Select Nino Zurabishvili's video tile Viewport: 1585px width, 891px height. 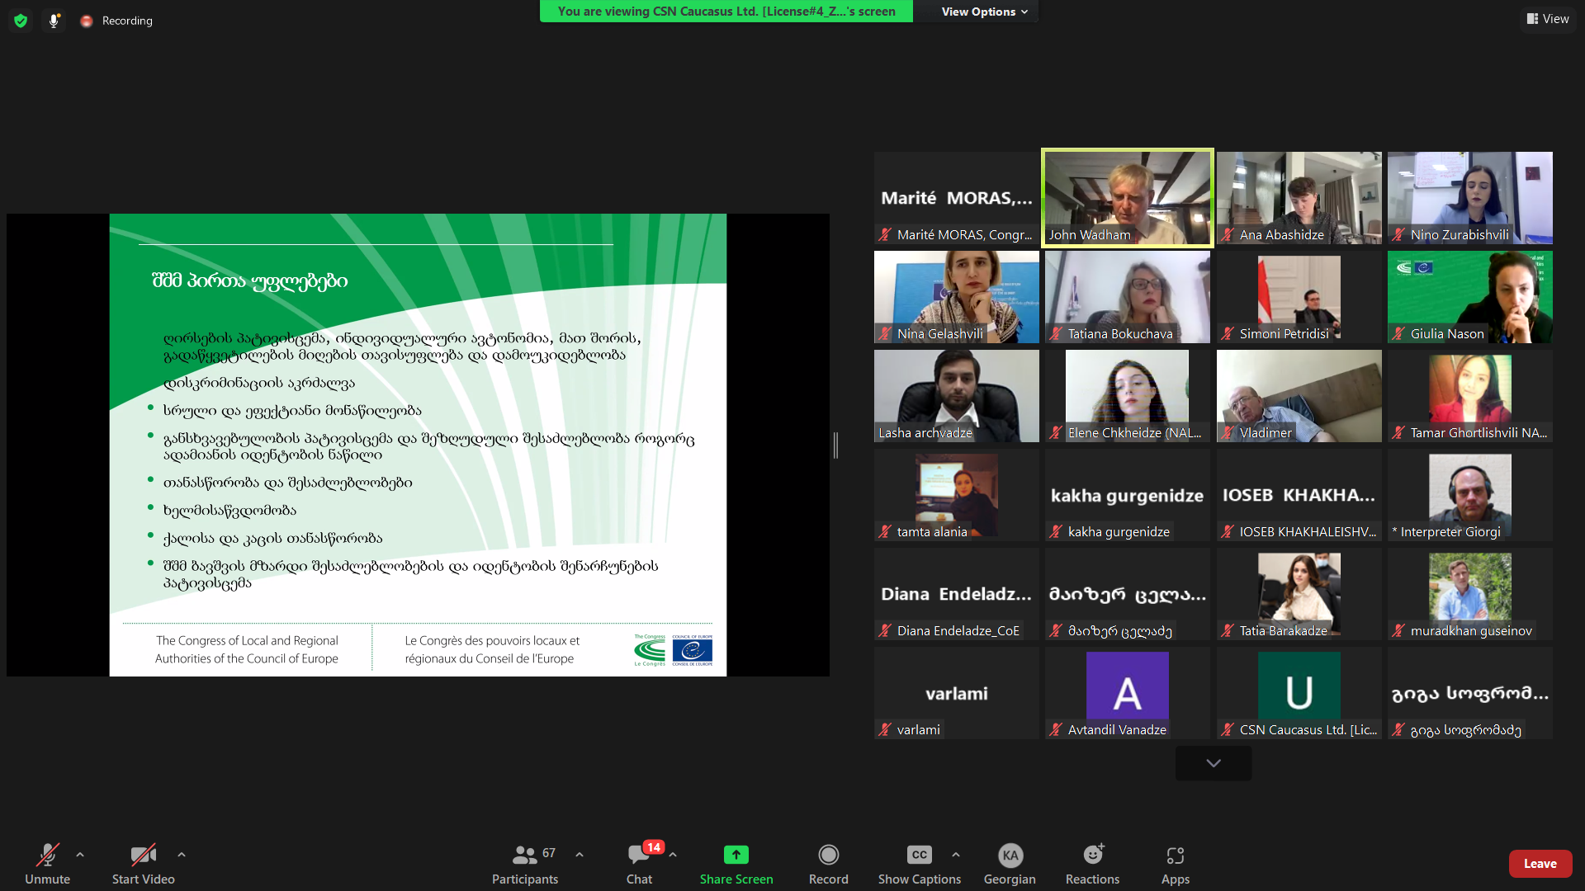[1469, 198]
